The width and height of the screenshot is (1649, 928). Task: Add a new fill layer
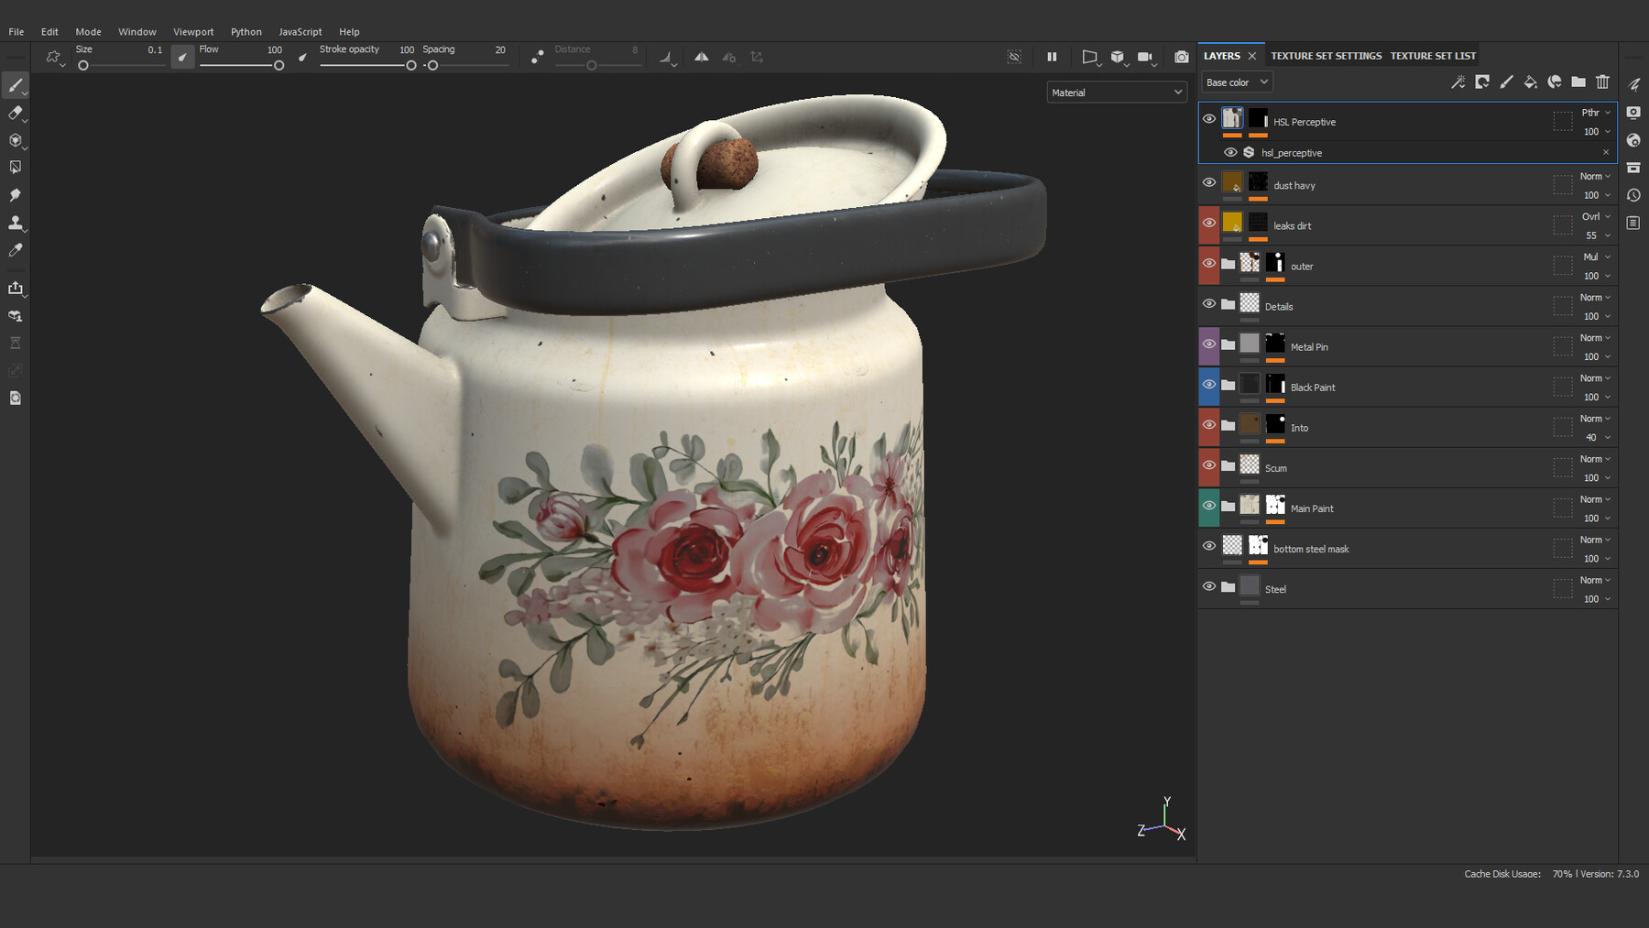coord(1530,82)
